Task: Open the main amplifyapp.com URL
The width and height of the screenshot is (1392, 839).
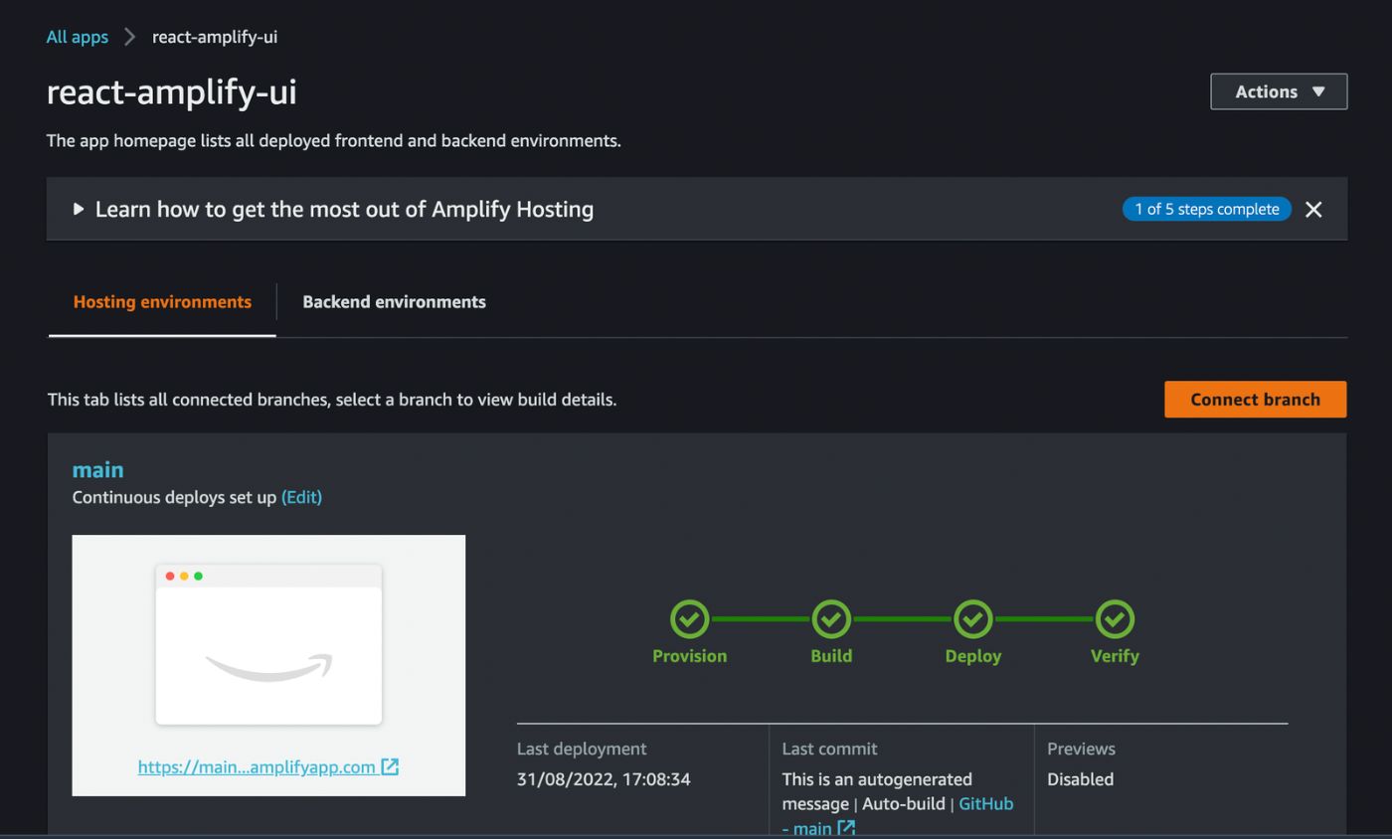Action: point(257,766)
